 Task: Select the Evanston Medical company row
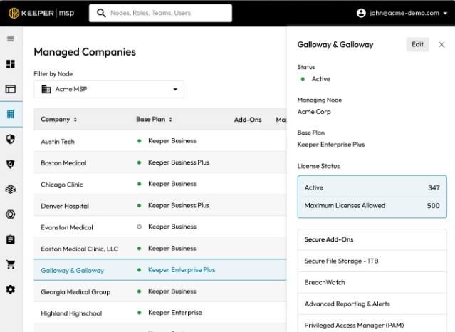pos(66,227)
